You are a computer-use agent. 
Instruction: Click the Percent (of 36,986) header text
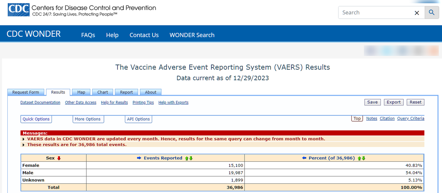click(x=332, y=158)
